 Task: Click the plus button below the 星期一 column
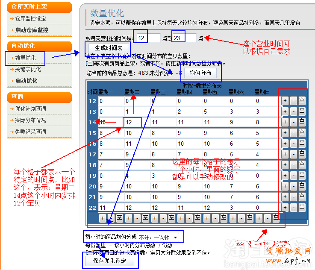point(102,218)
